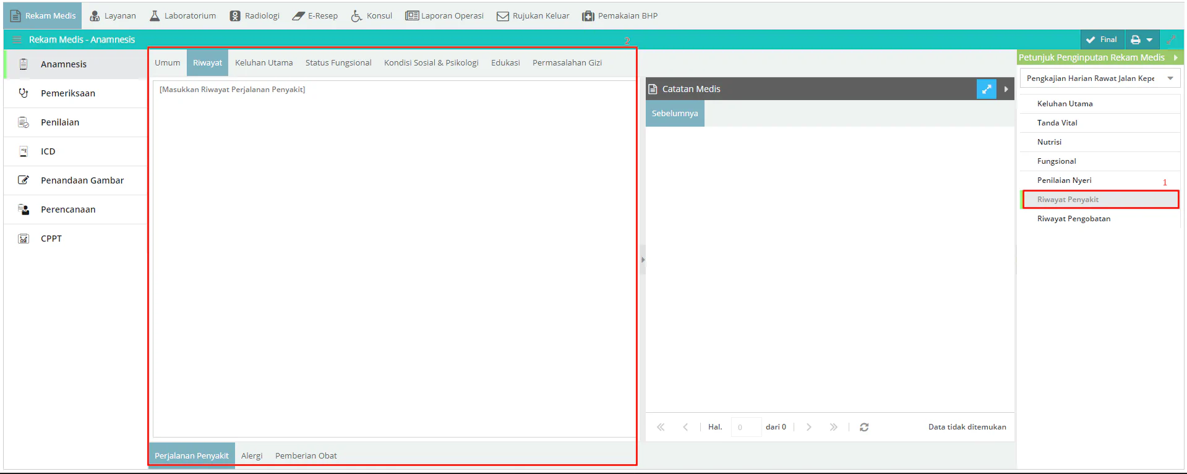The width and height of the screenshot is (1187, 474).
Task: Select the Alergi bottom tab
Action: click(x=252, y=456)
